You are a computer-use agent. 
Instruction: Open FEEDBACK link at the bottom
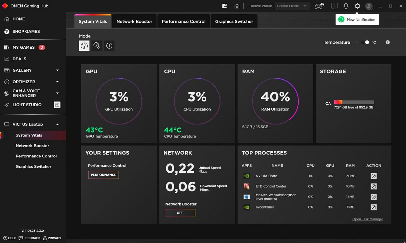pos(29,238)
